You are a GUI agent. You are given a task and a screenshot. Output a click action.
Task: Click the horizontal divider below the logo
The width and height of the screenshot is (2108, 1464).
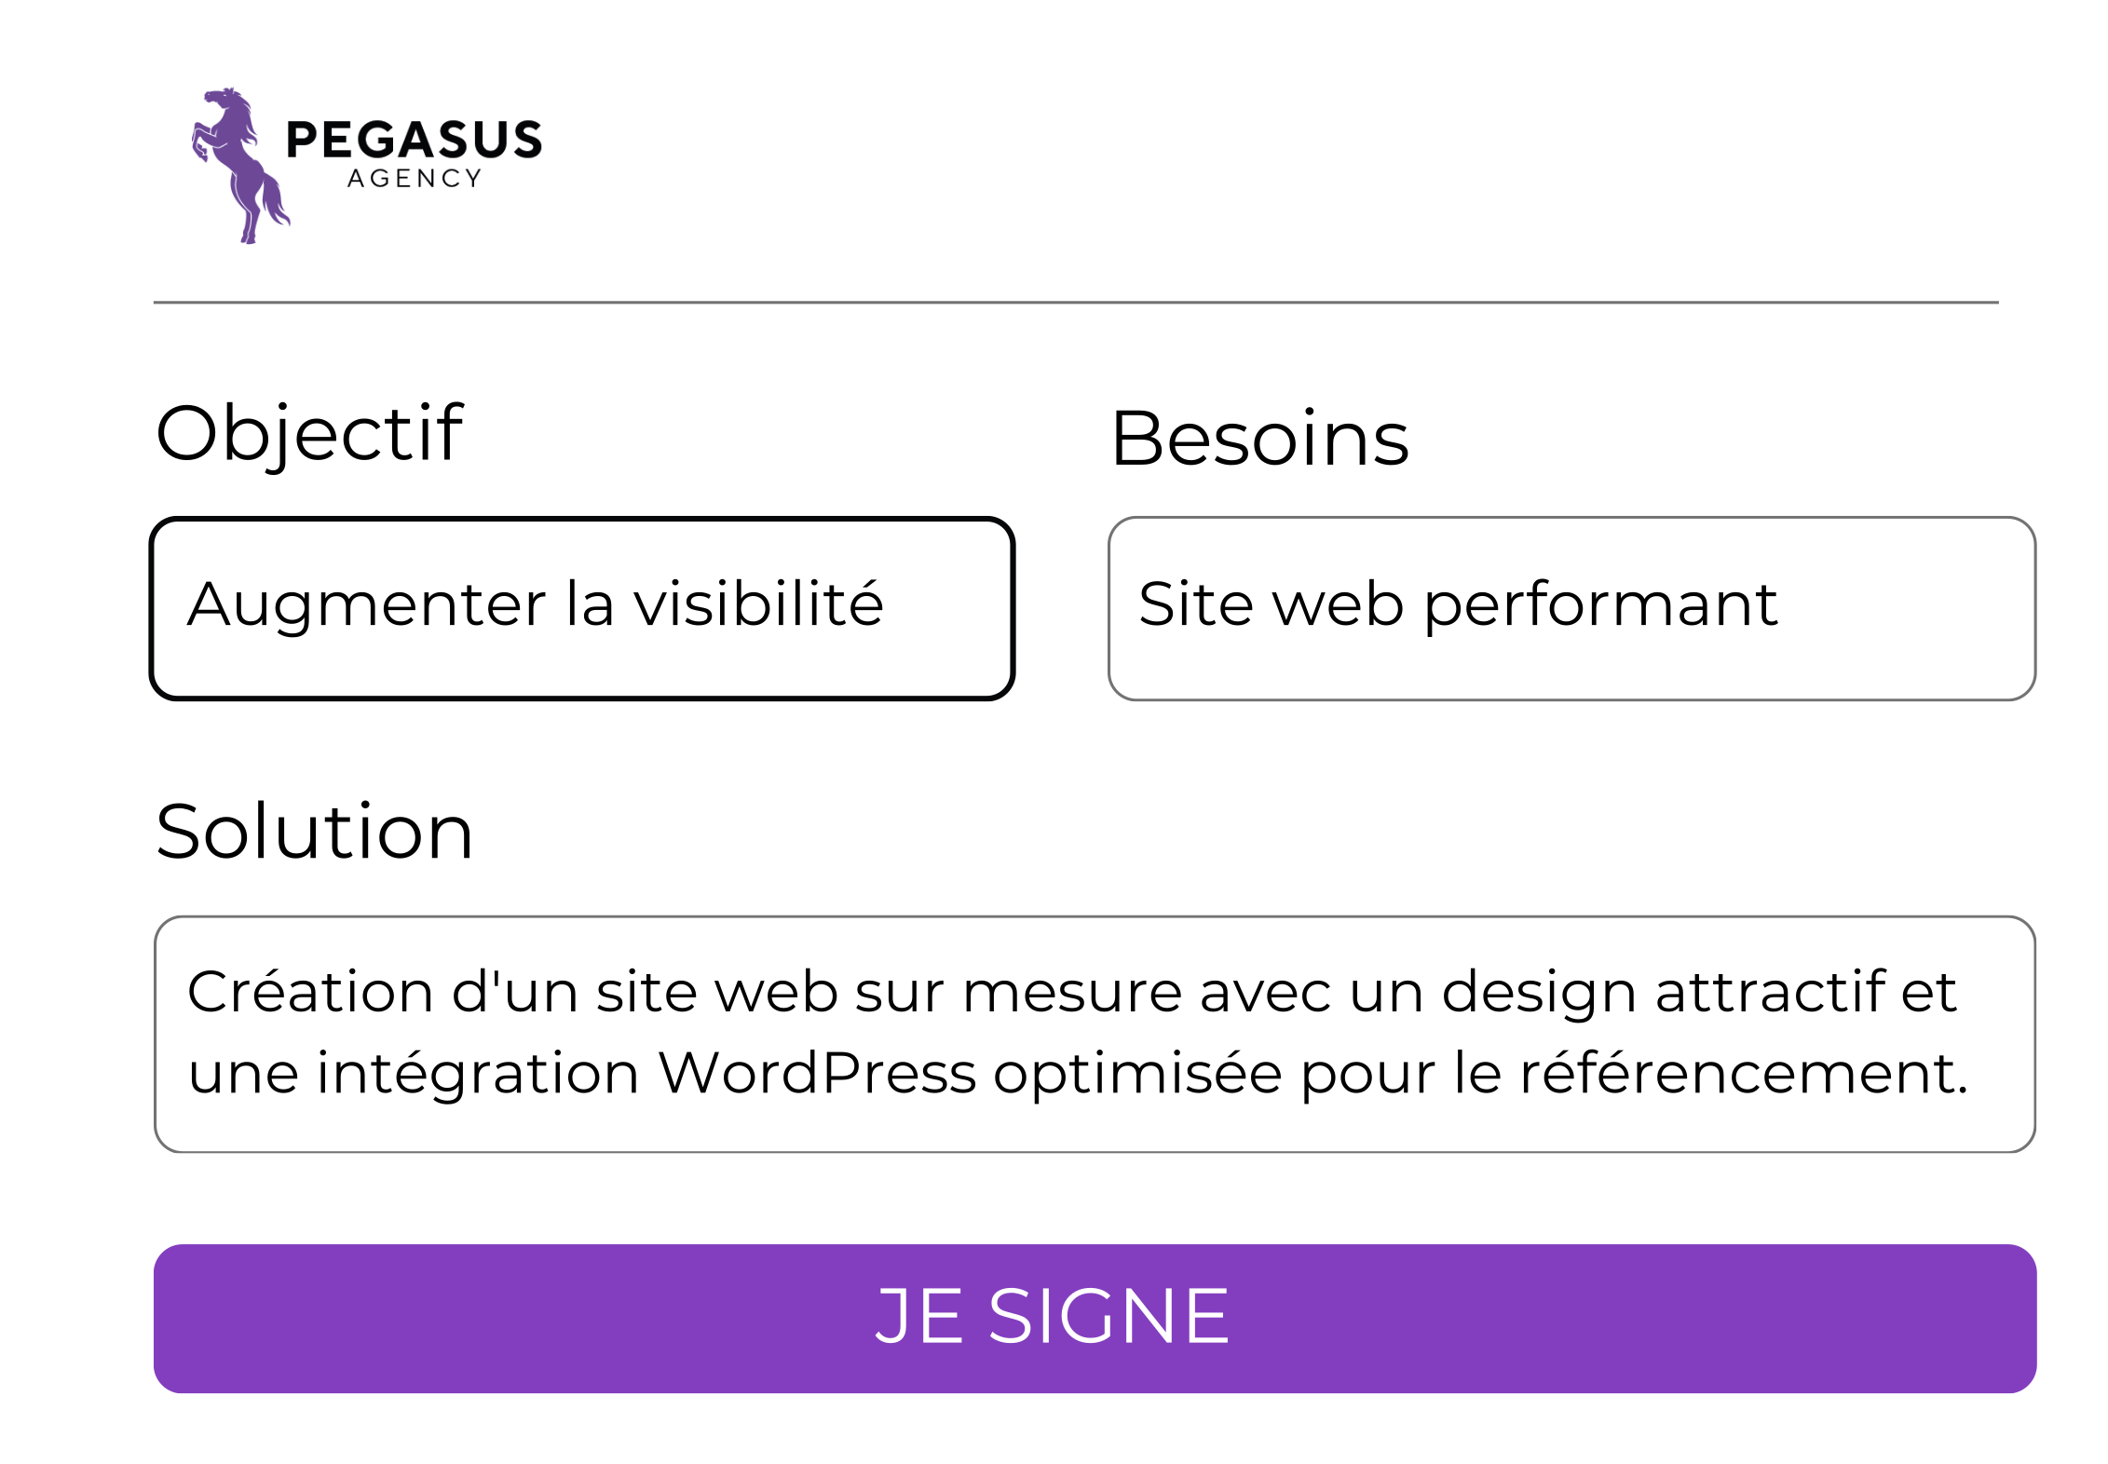coord(1076,302)
